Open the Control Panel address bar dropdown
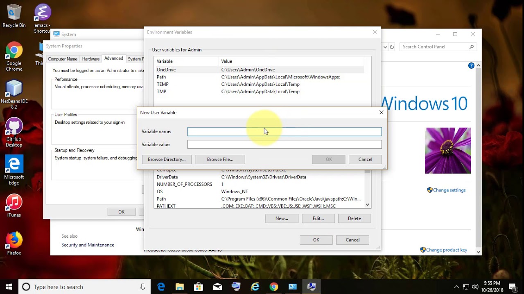This screenshot has width=524, height=294. coord(385,47)
